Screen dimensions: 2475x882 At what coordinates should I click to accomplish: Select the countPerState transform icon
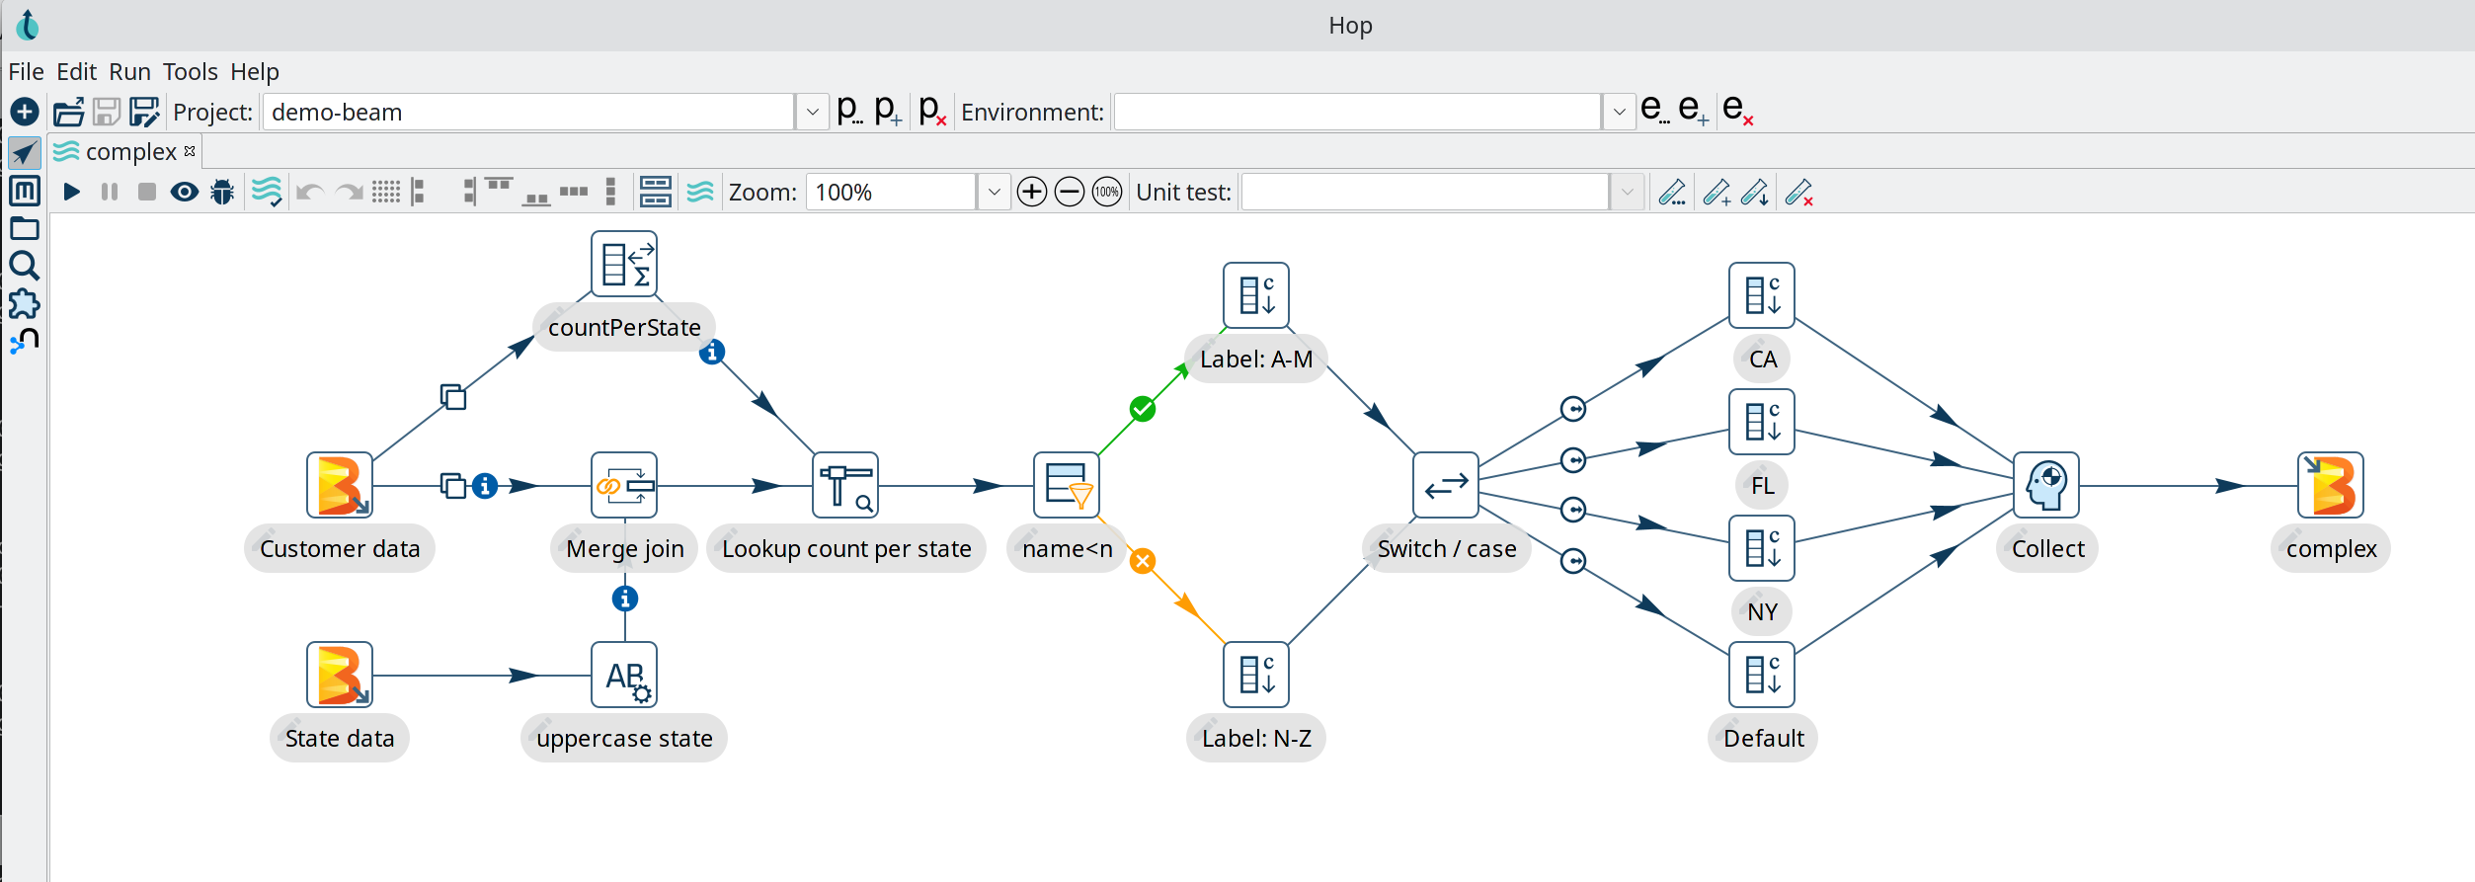(x=624, y=264)
